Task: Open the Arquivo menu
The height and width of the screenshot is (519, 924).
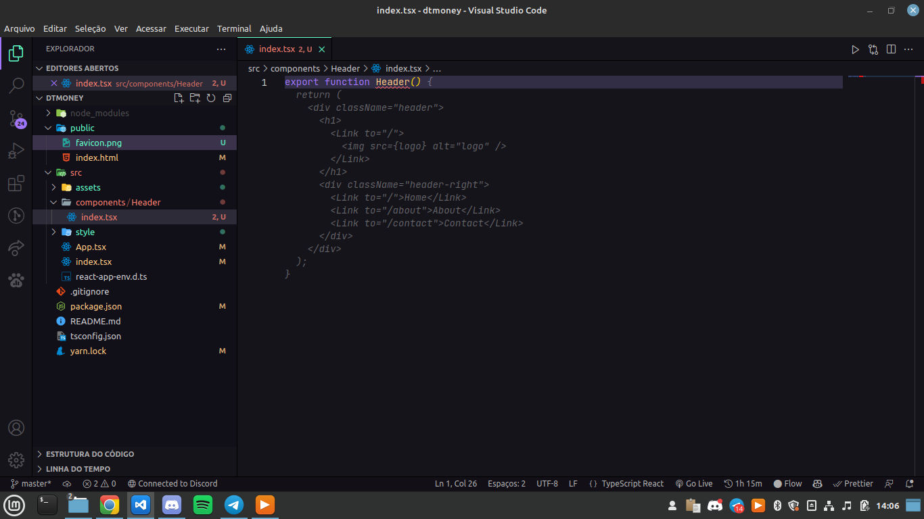Action: coord(20,29)
